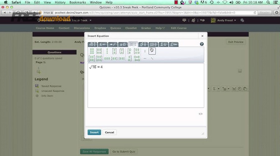Viewport: 280px width, 156px height.
Task: Open equation editor help question mark
Action: click(x=202, y=44)
